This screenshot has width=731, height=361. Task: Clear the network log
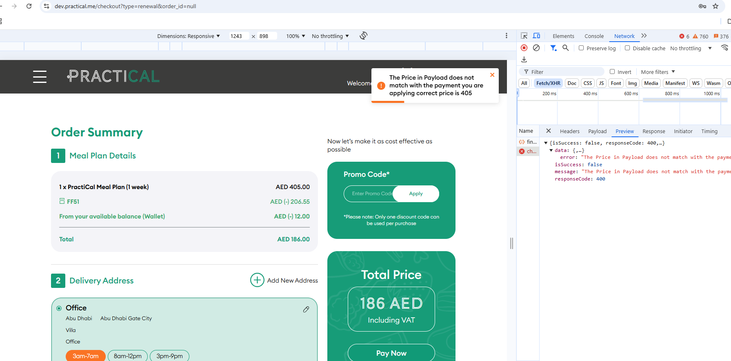[x=536, y=48]
